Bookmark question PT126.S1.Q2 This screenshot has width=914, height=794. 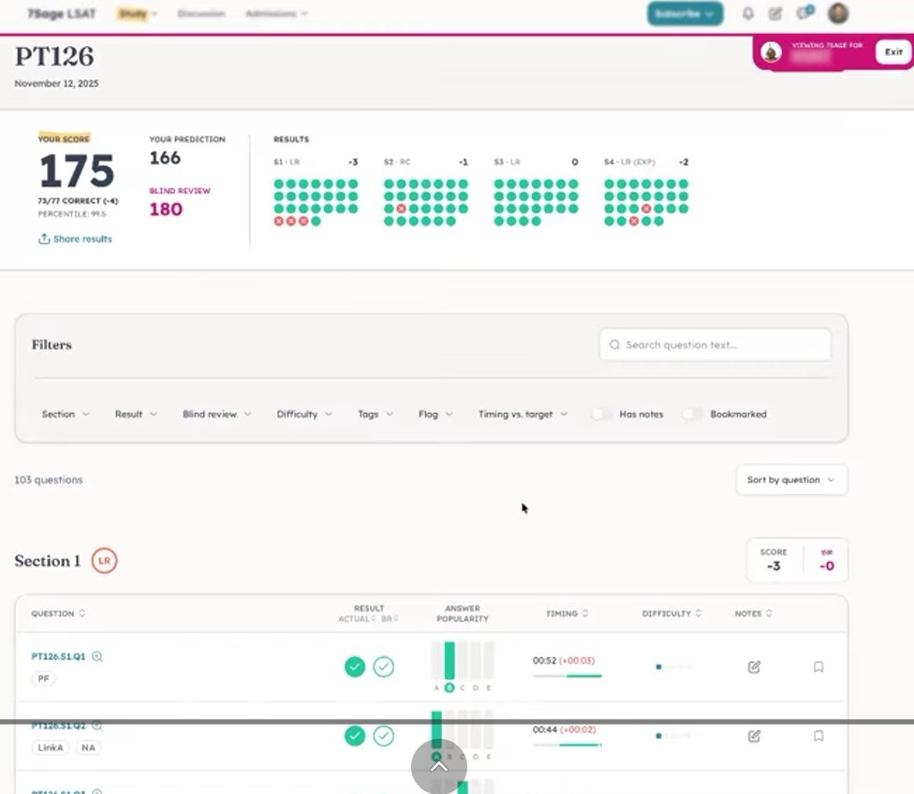818,736
